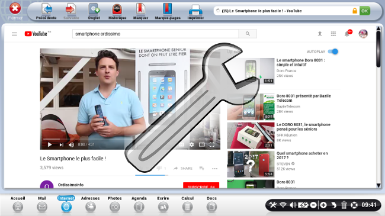Open the Photos app
Screen dimensions: 385x216
tap(115, 204)
